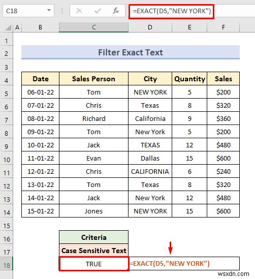Select column F header
Screen dimensions: 255x279
click(x=224, y=27)
